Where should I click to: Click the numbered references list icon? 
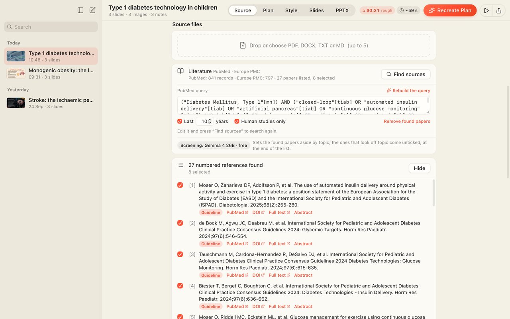pos(180,165)
